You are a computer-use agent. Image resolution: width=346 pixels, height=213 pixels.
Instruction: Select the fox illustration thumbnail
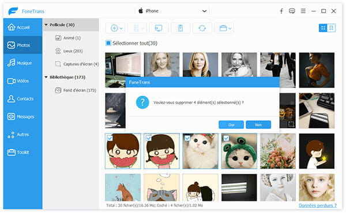(x=123, y=188)
